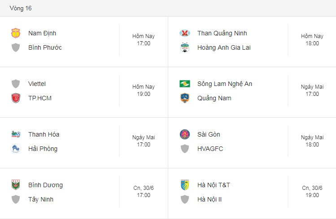
Task: Click the Than Quảng Ninh team logo
Action: pyautogui.click(x=185, y=33)
